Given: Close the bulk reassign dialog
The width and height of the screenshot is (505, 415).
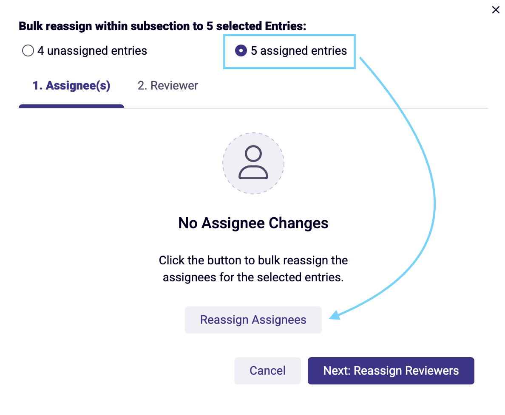Looking at the screenshot, I should pyautogui.click(x=496, y=10).
